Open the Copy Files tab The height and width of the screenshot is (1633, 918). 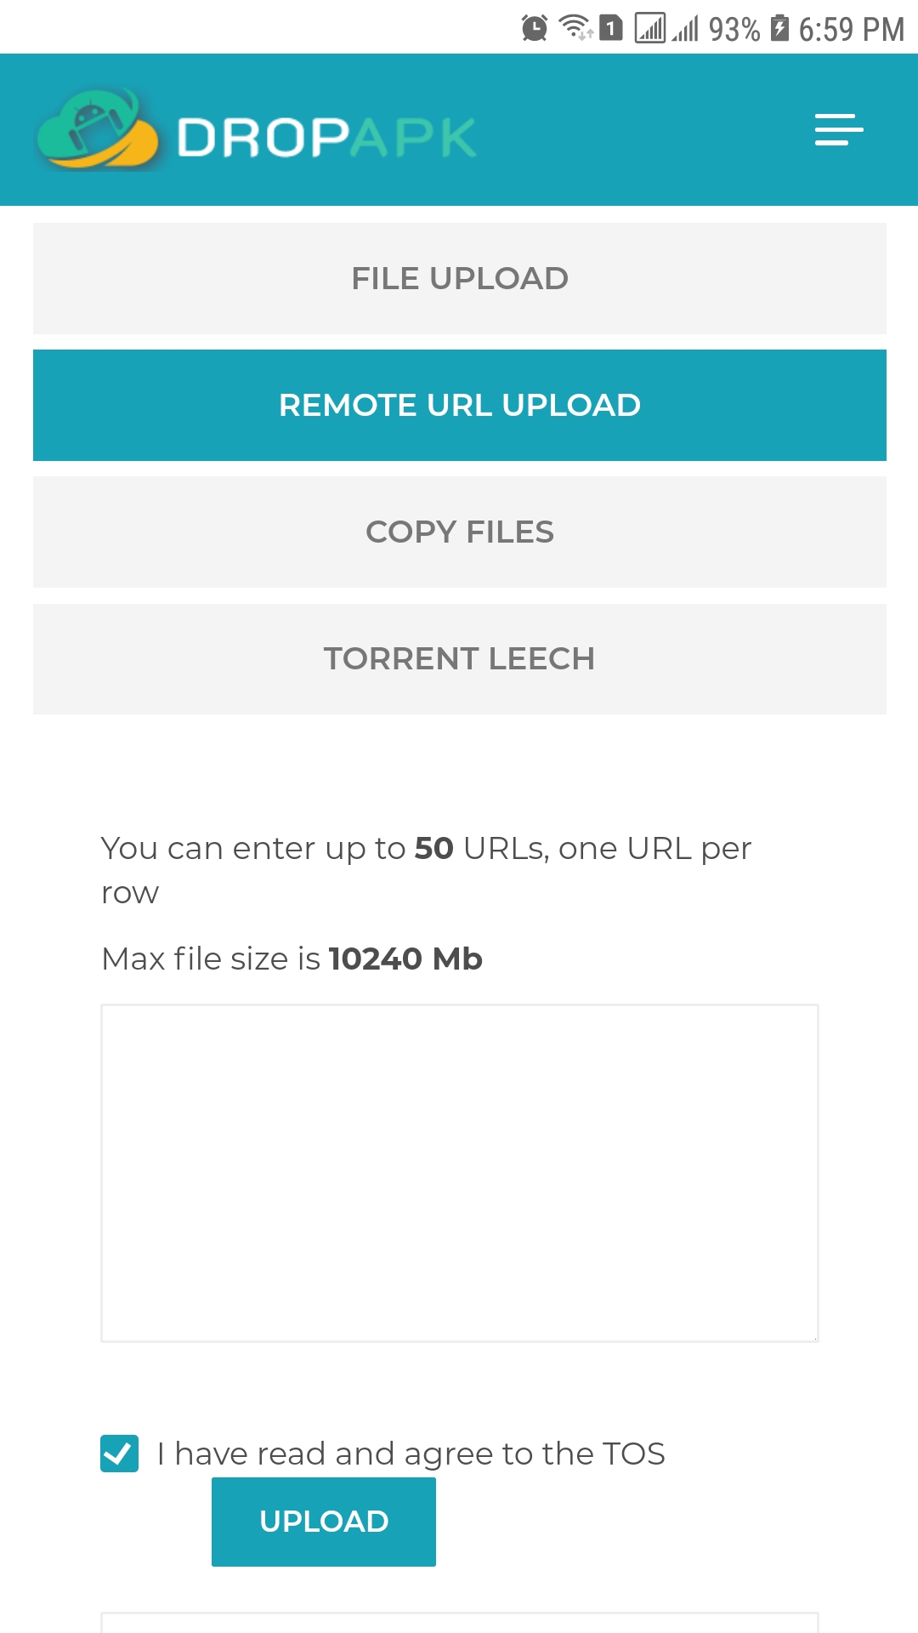click(x=459, y=532)
